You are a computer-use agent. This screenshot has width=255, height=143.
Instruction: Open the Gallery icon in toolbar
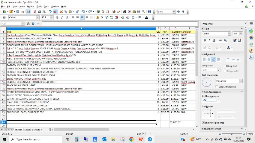pos(134,12)
